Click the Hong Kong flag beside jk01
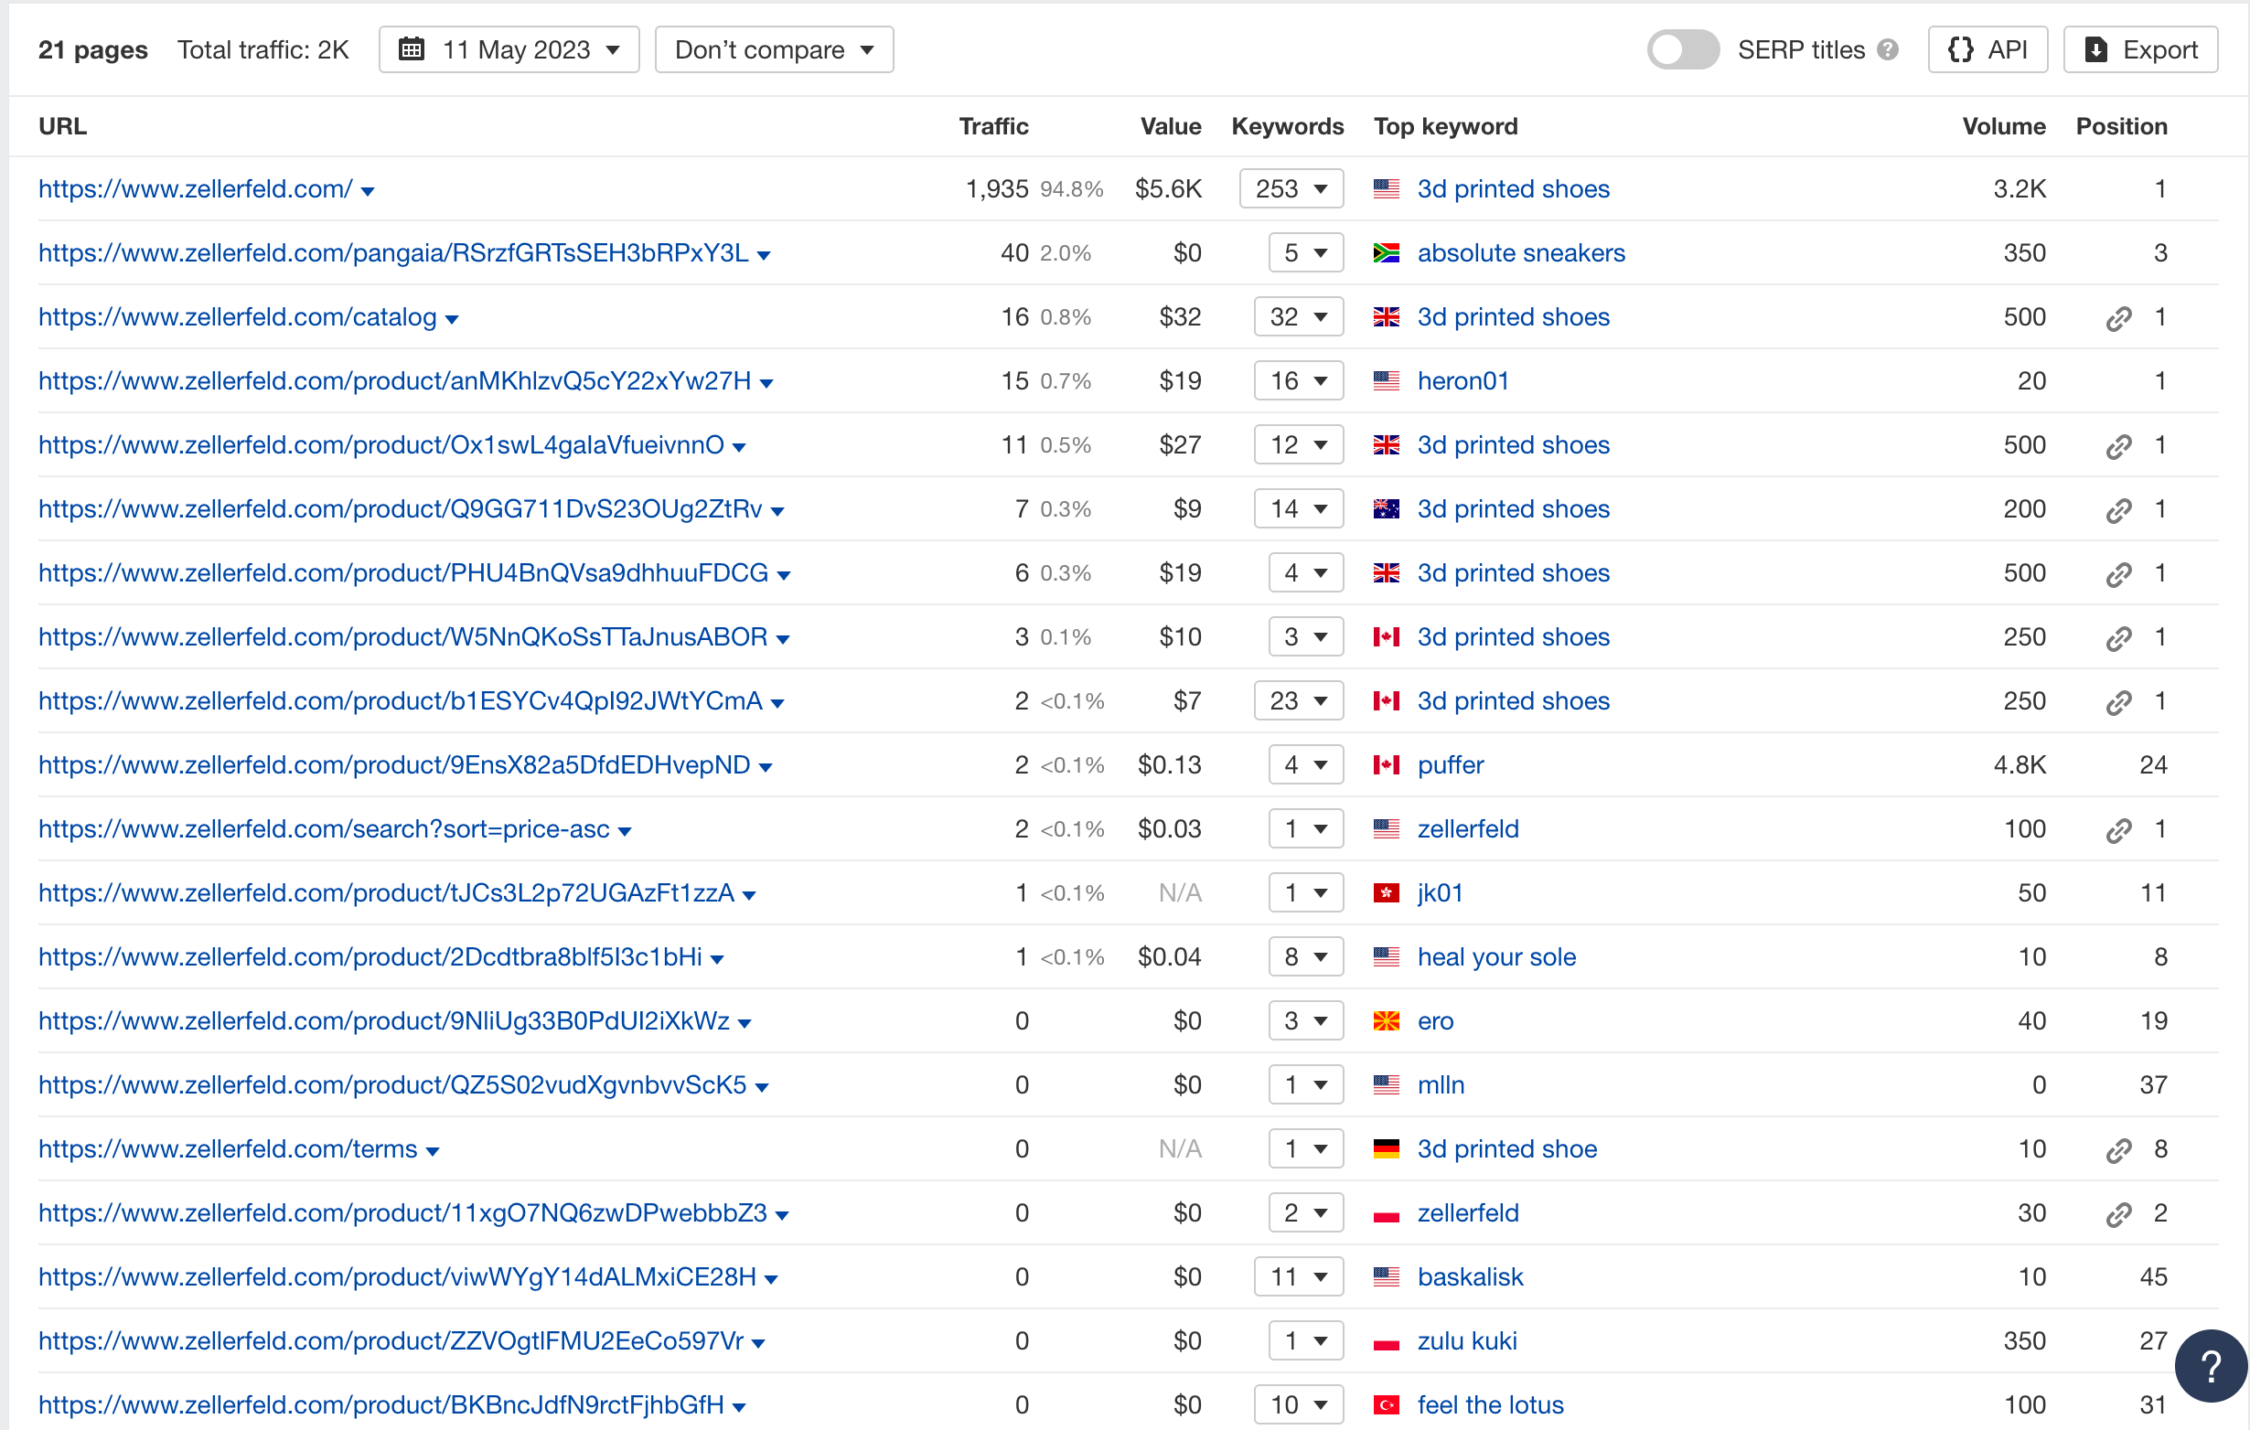 tap(1386, 893)
